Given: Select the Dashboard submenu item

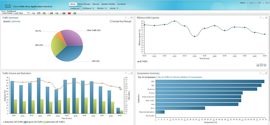Looking at the screenshot, I should [75, 8].
